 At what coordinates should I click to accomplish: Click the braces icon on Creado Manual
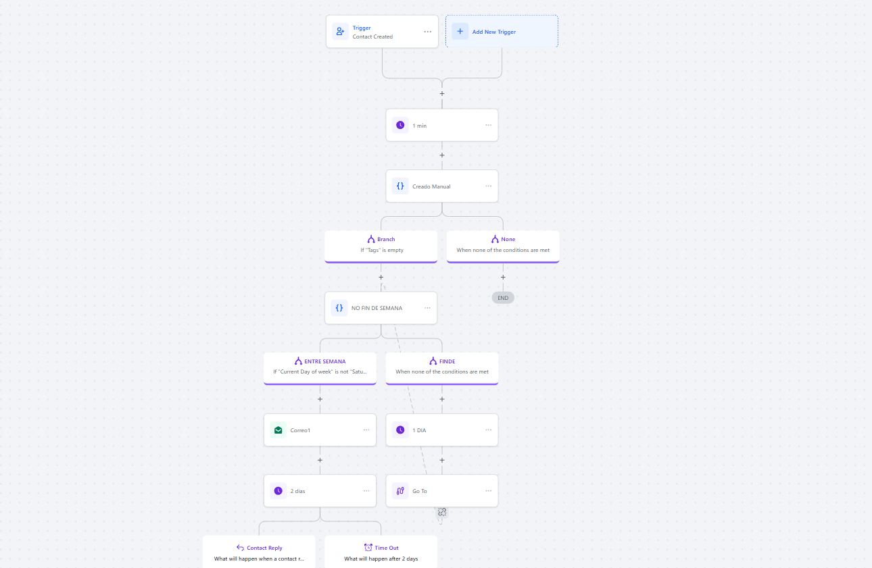(400, 186)
